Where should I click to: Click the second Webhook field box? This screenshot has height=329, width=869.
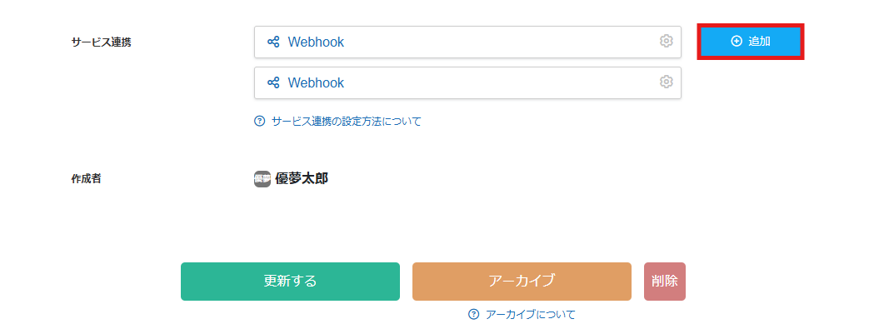467,82
